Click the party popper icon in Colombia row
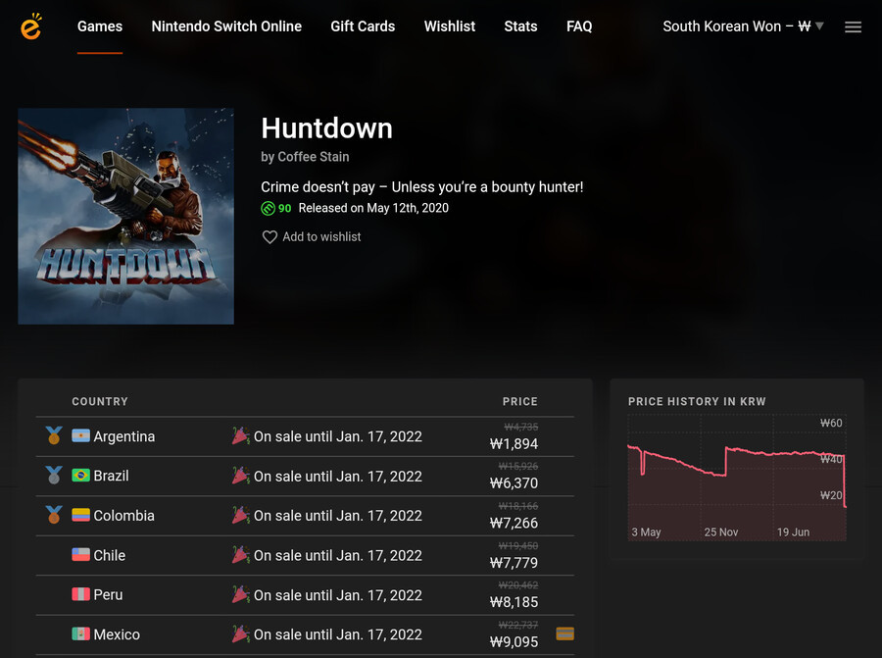The height and width of the screenshot is (658, 882). click(241, 515)
